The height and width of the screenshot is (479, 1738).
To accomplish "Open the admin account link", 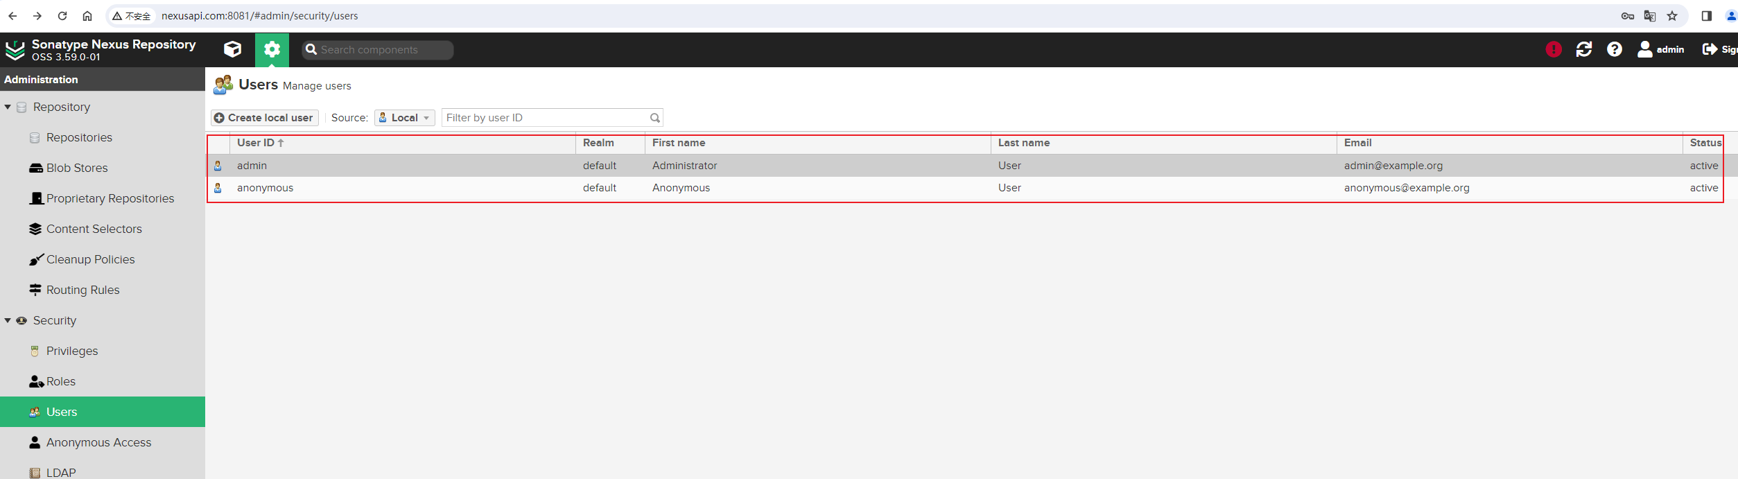I will tap(1660, 49).
